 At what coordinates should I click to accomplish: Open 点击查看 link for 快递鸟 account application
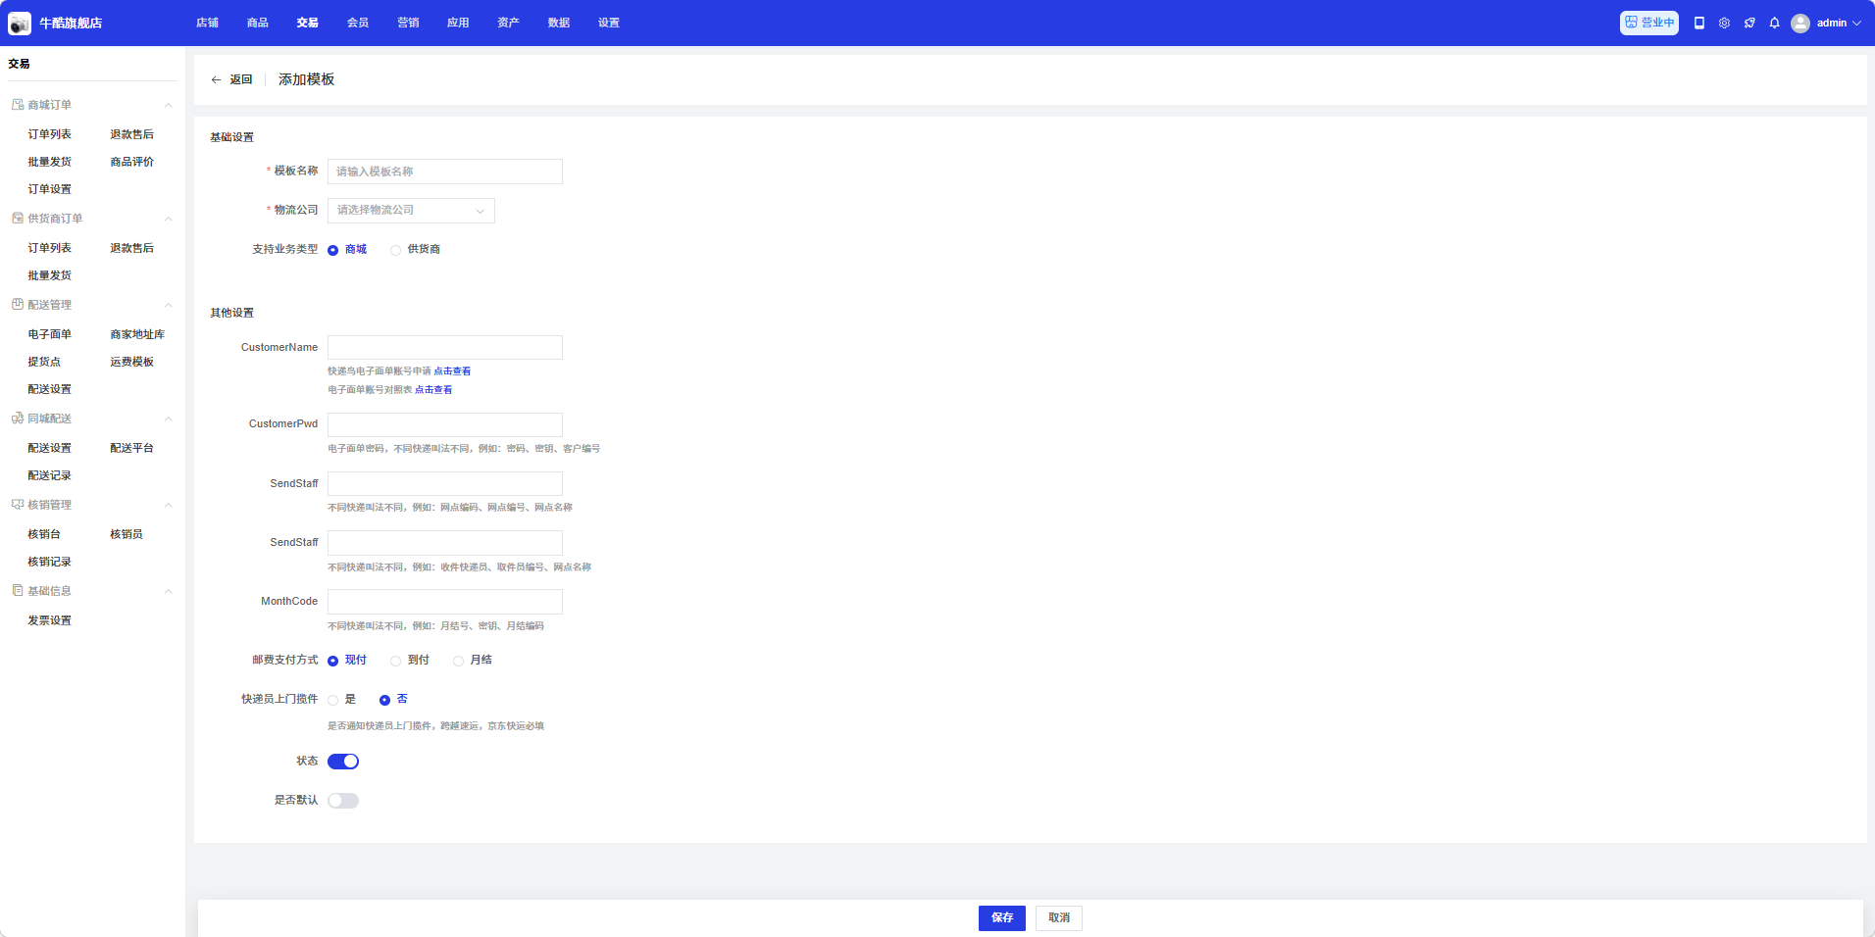click(452, 371)
